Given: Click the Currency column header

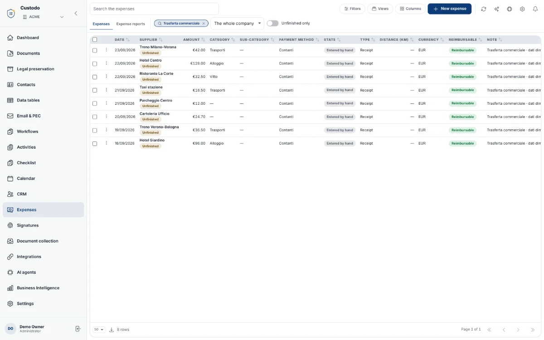Looking at the screenshot, I should (431, 39).
